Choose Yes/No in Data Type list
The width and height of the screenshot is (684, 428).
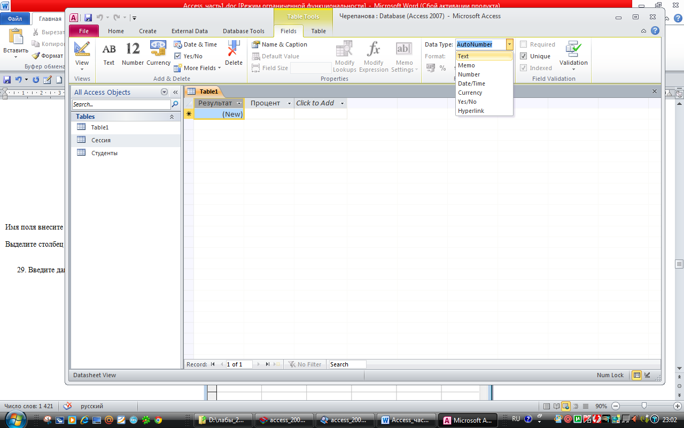tap(484, 102)
